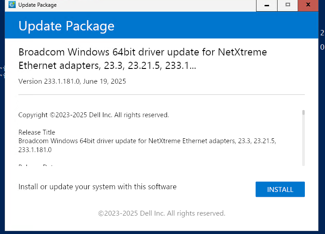Click the release notes scrollbar thumb

(x=303, y=112)
